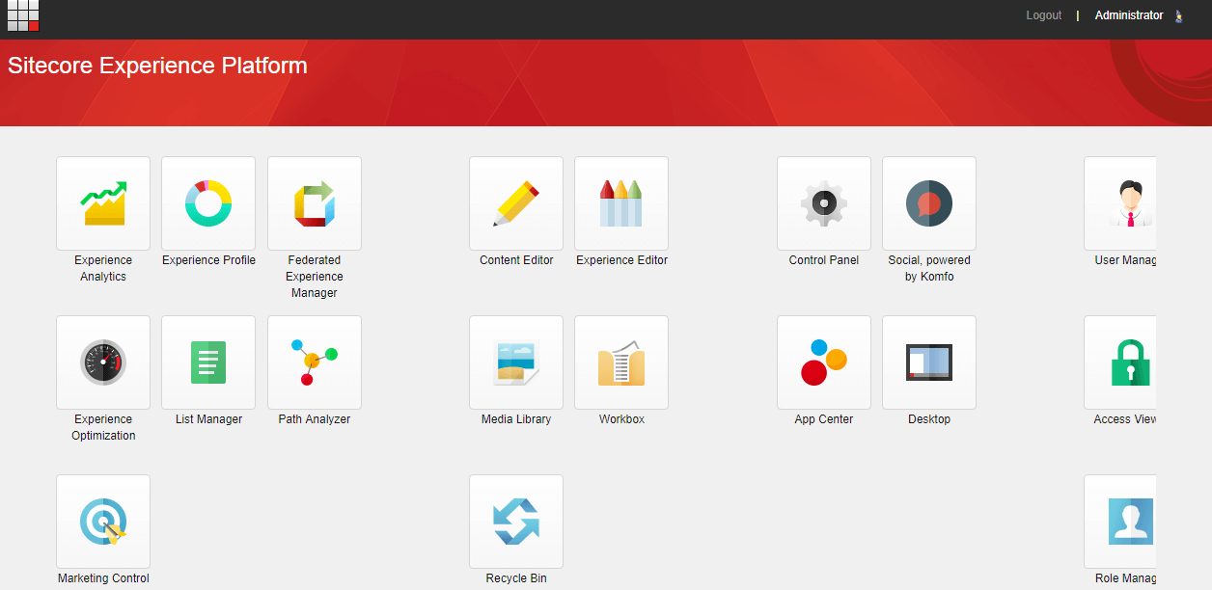This screenshot has height=590, width=1212.
Task: Click the Path Analyzer label
Action: (x=315, y=419)
